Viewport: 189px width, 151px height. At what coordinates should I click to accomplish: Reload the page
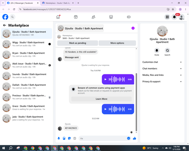(x=14, y=9)
